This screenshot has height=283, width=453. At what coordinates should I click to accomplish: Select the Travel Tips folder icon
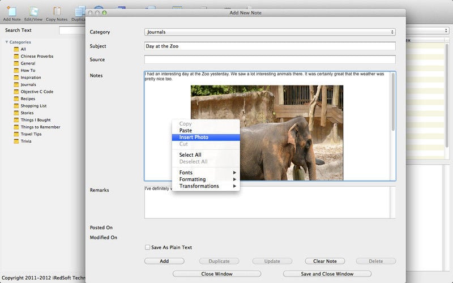click(x=16, y=134)
